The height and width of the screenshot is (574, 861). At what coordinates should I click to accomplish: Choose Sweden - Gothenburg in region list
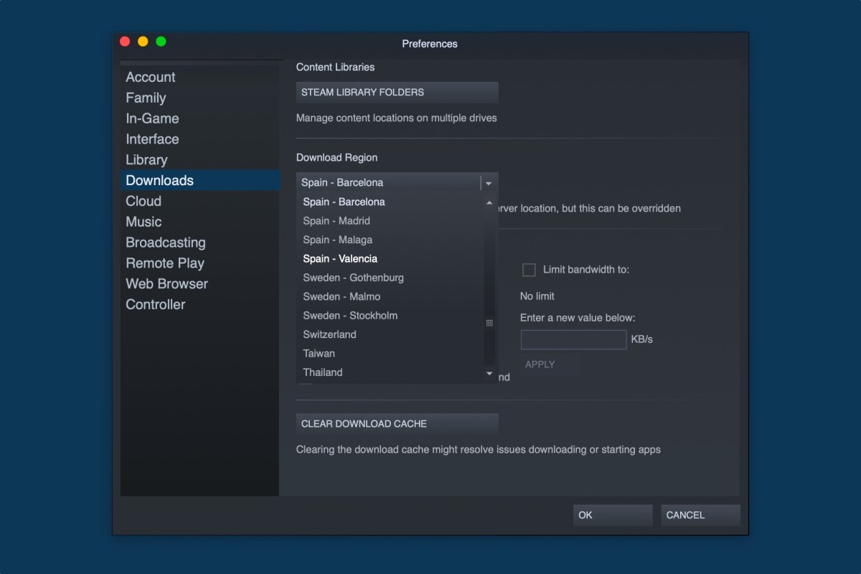[390, 278]
